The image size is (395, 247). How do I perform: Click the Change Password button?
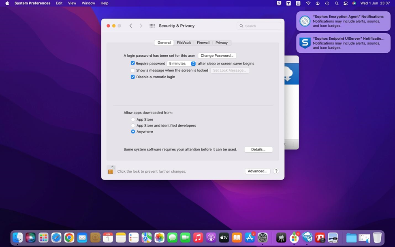pos(217,56)
